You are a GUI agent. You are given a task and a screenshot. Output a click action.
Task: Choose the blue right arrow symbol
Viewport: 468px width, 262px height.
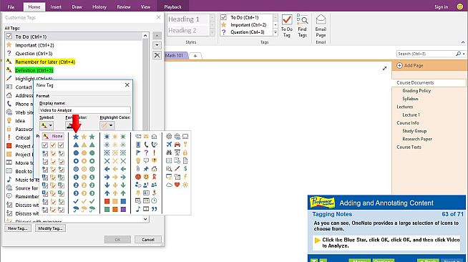(x=107, y=177)
